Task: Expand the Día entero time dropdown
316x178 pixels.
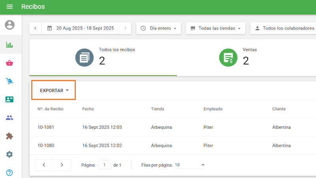Action: pyautogui.click(x=158, y=28)
